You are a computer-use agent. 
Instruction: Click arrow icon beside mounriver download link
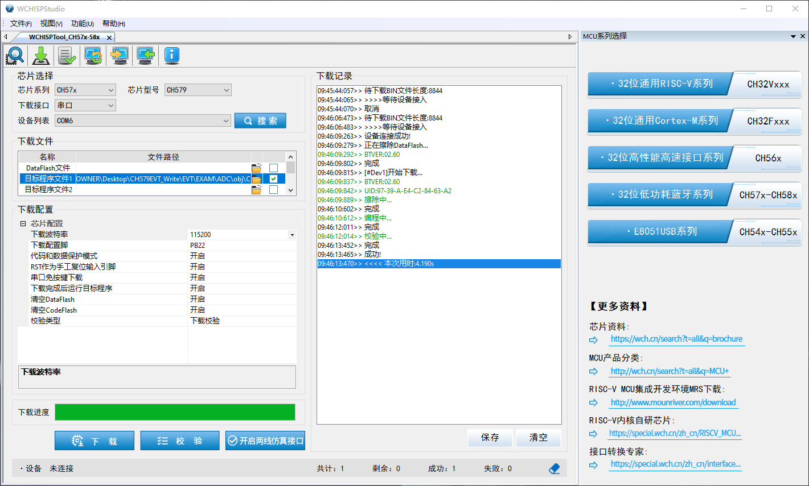click(594, 402)
